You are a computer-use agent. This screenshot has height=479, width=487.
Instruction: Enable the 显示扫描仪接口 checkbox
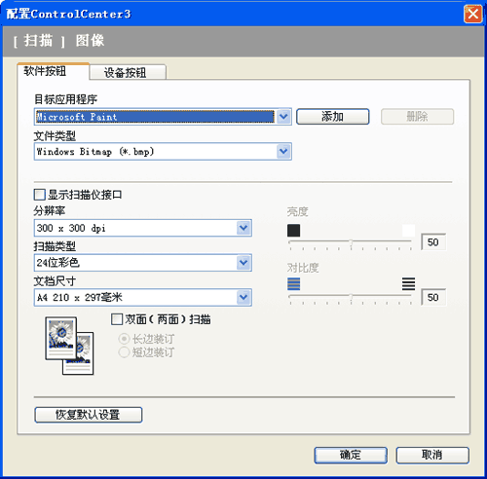(39, 195)
